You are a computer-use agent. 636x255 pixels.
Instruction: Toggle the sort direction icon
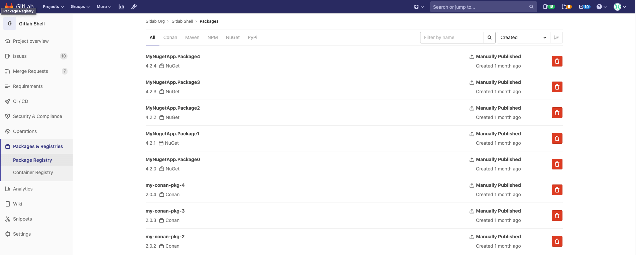pos(556,37)
